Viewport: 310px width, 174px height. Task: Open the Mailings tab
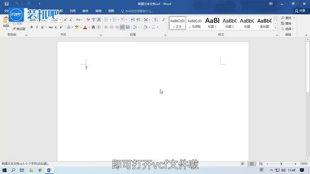tap(85, 11)
